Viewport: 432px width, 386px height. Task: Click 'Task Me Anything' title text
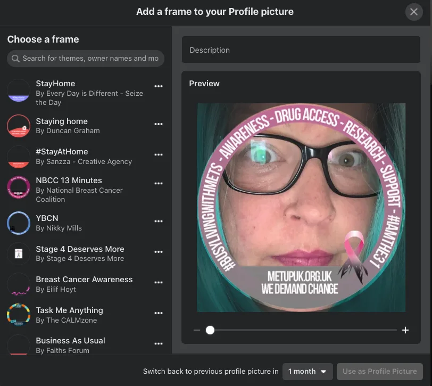69,310
